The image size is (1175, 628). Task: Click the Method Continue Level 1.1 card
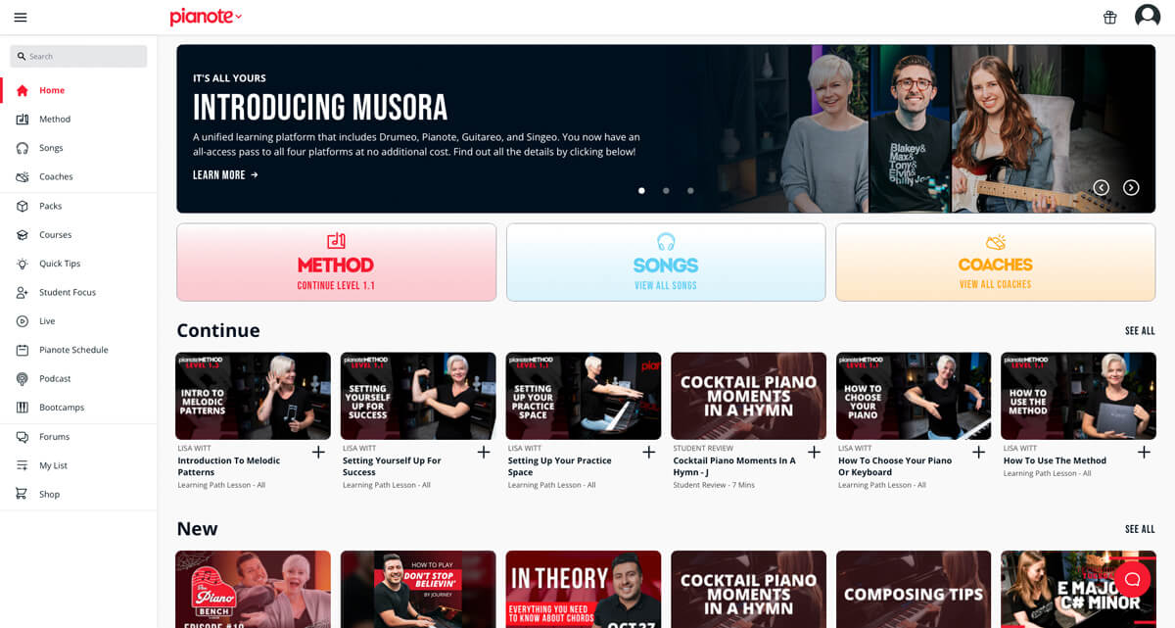[x=336, y=262]
